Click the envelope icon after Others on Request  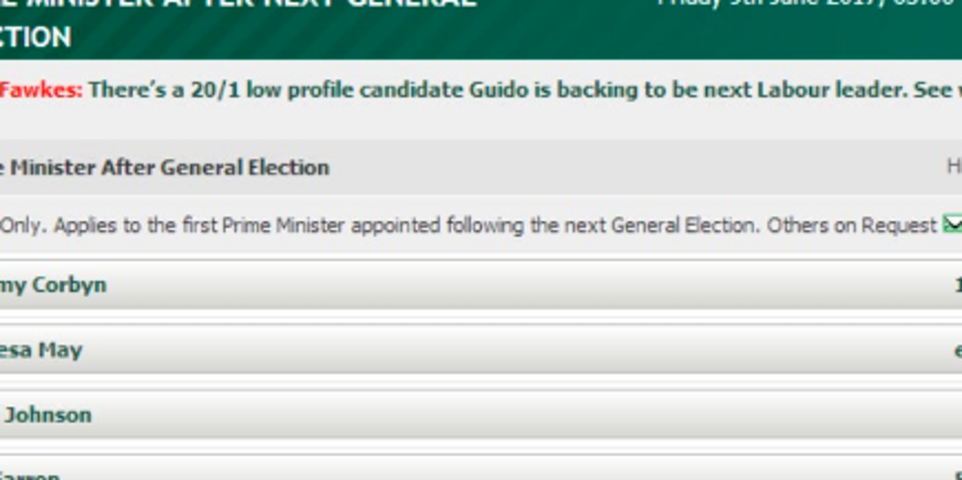(952, 224)
